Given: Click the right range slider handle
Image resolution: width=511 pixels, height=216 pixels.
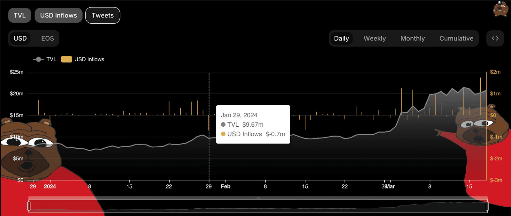Looking at the screenshot, I should [487, 206].
